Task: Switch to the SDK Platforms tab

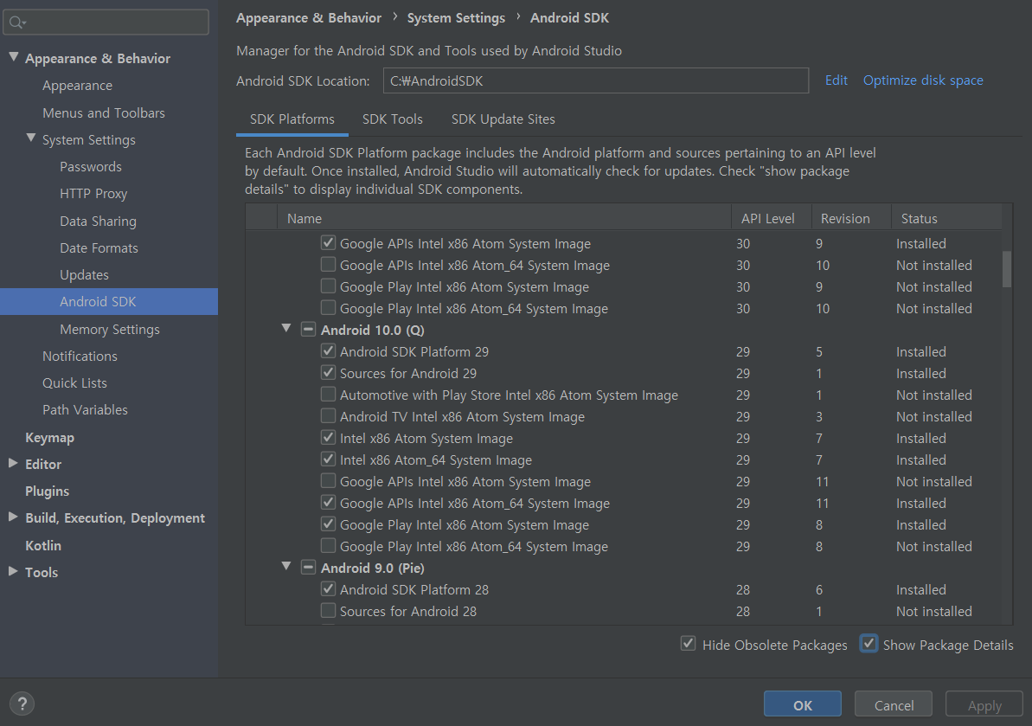Action: tap(292, 119)
